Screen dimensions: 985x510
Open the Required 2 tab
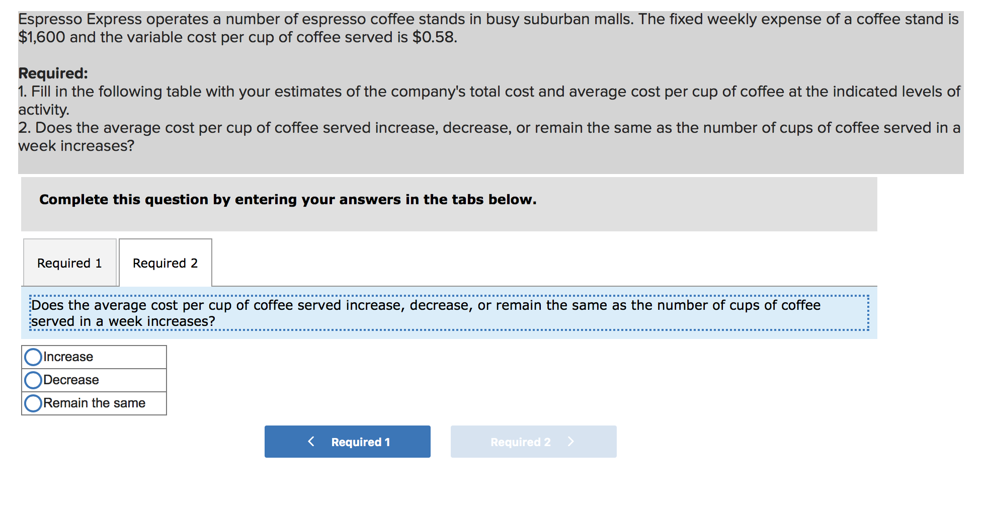click(x=165, y=263)
